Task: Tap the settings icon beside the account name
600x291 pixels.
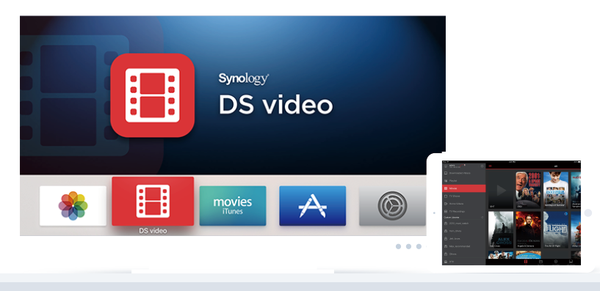Action: [x=482, y=166]
